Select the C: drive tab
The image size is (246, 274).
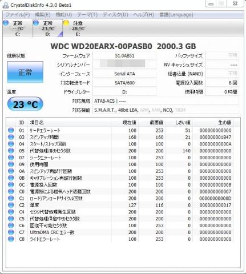(18, 29)
